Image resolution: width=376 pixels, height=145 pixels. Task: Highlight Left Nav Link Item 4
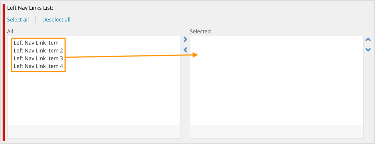(x=38, y=66)
